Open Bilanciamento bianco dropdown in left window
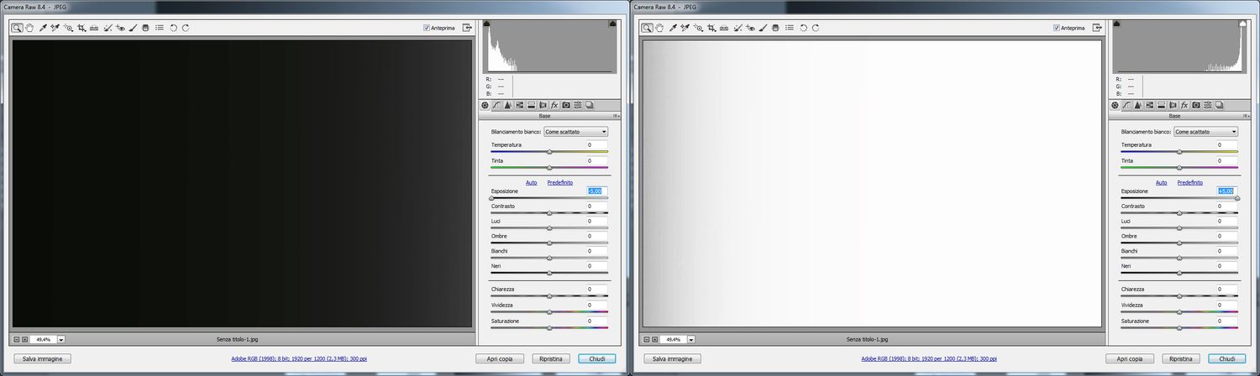 click(575, 132)
